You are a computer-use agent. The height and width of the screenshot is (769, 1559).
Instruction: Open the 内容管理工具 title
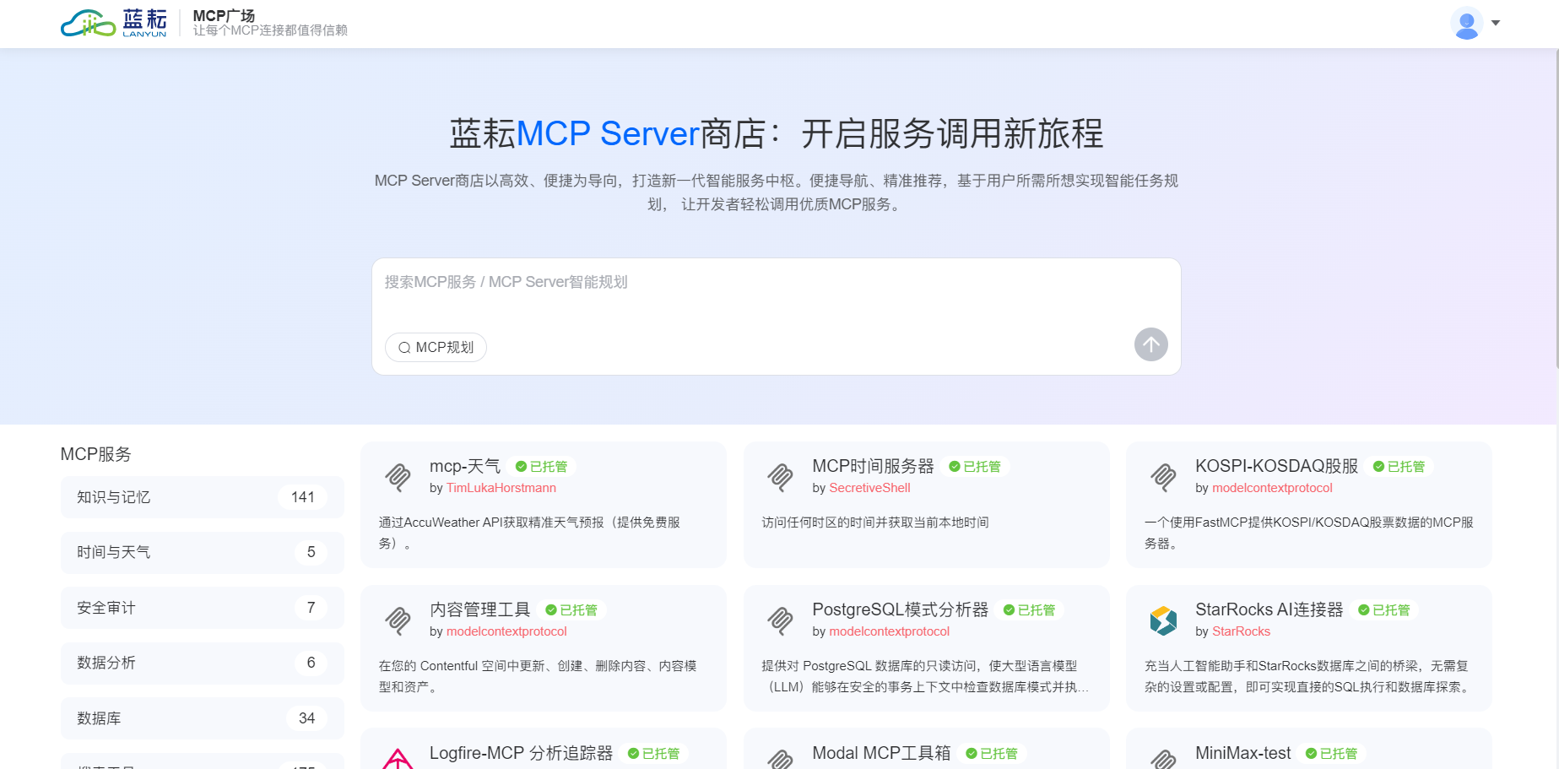click(480, 609)
